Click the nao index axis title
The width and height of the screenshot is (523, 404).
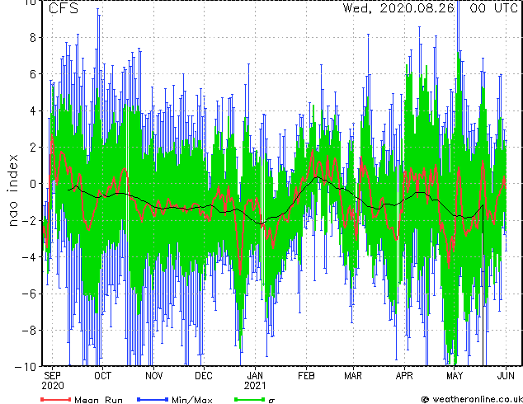[x=12, y=190]
